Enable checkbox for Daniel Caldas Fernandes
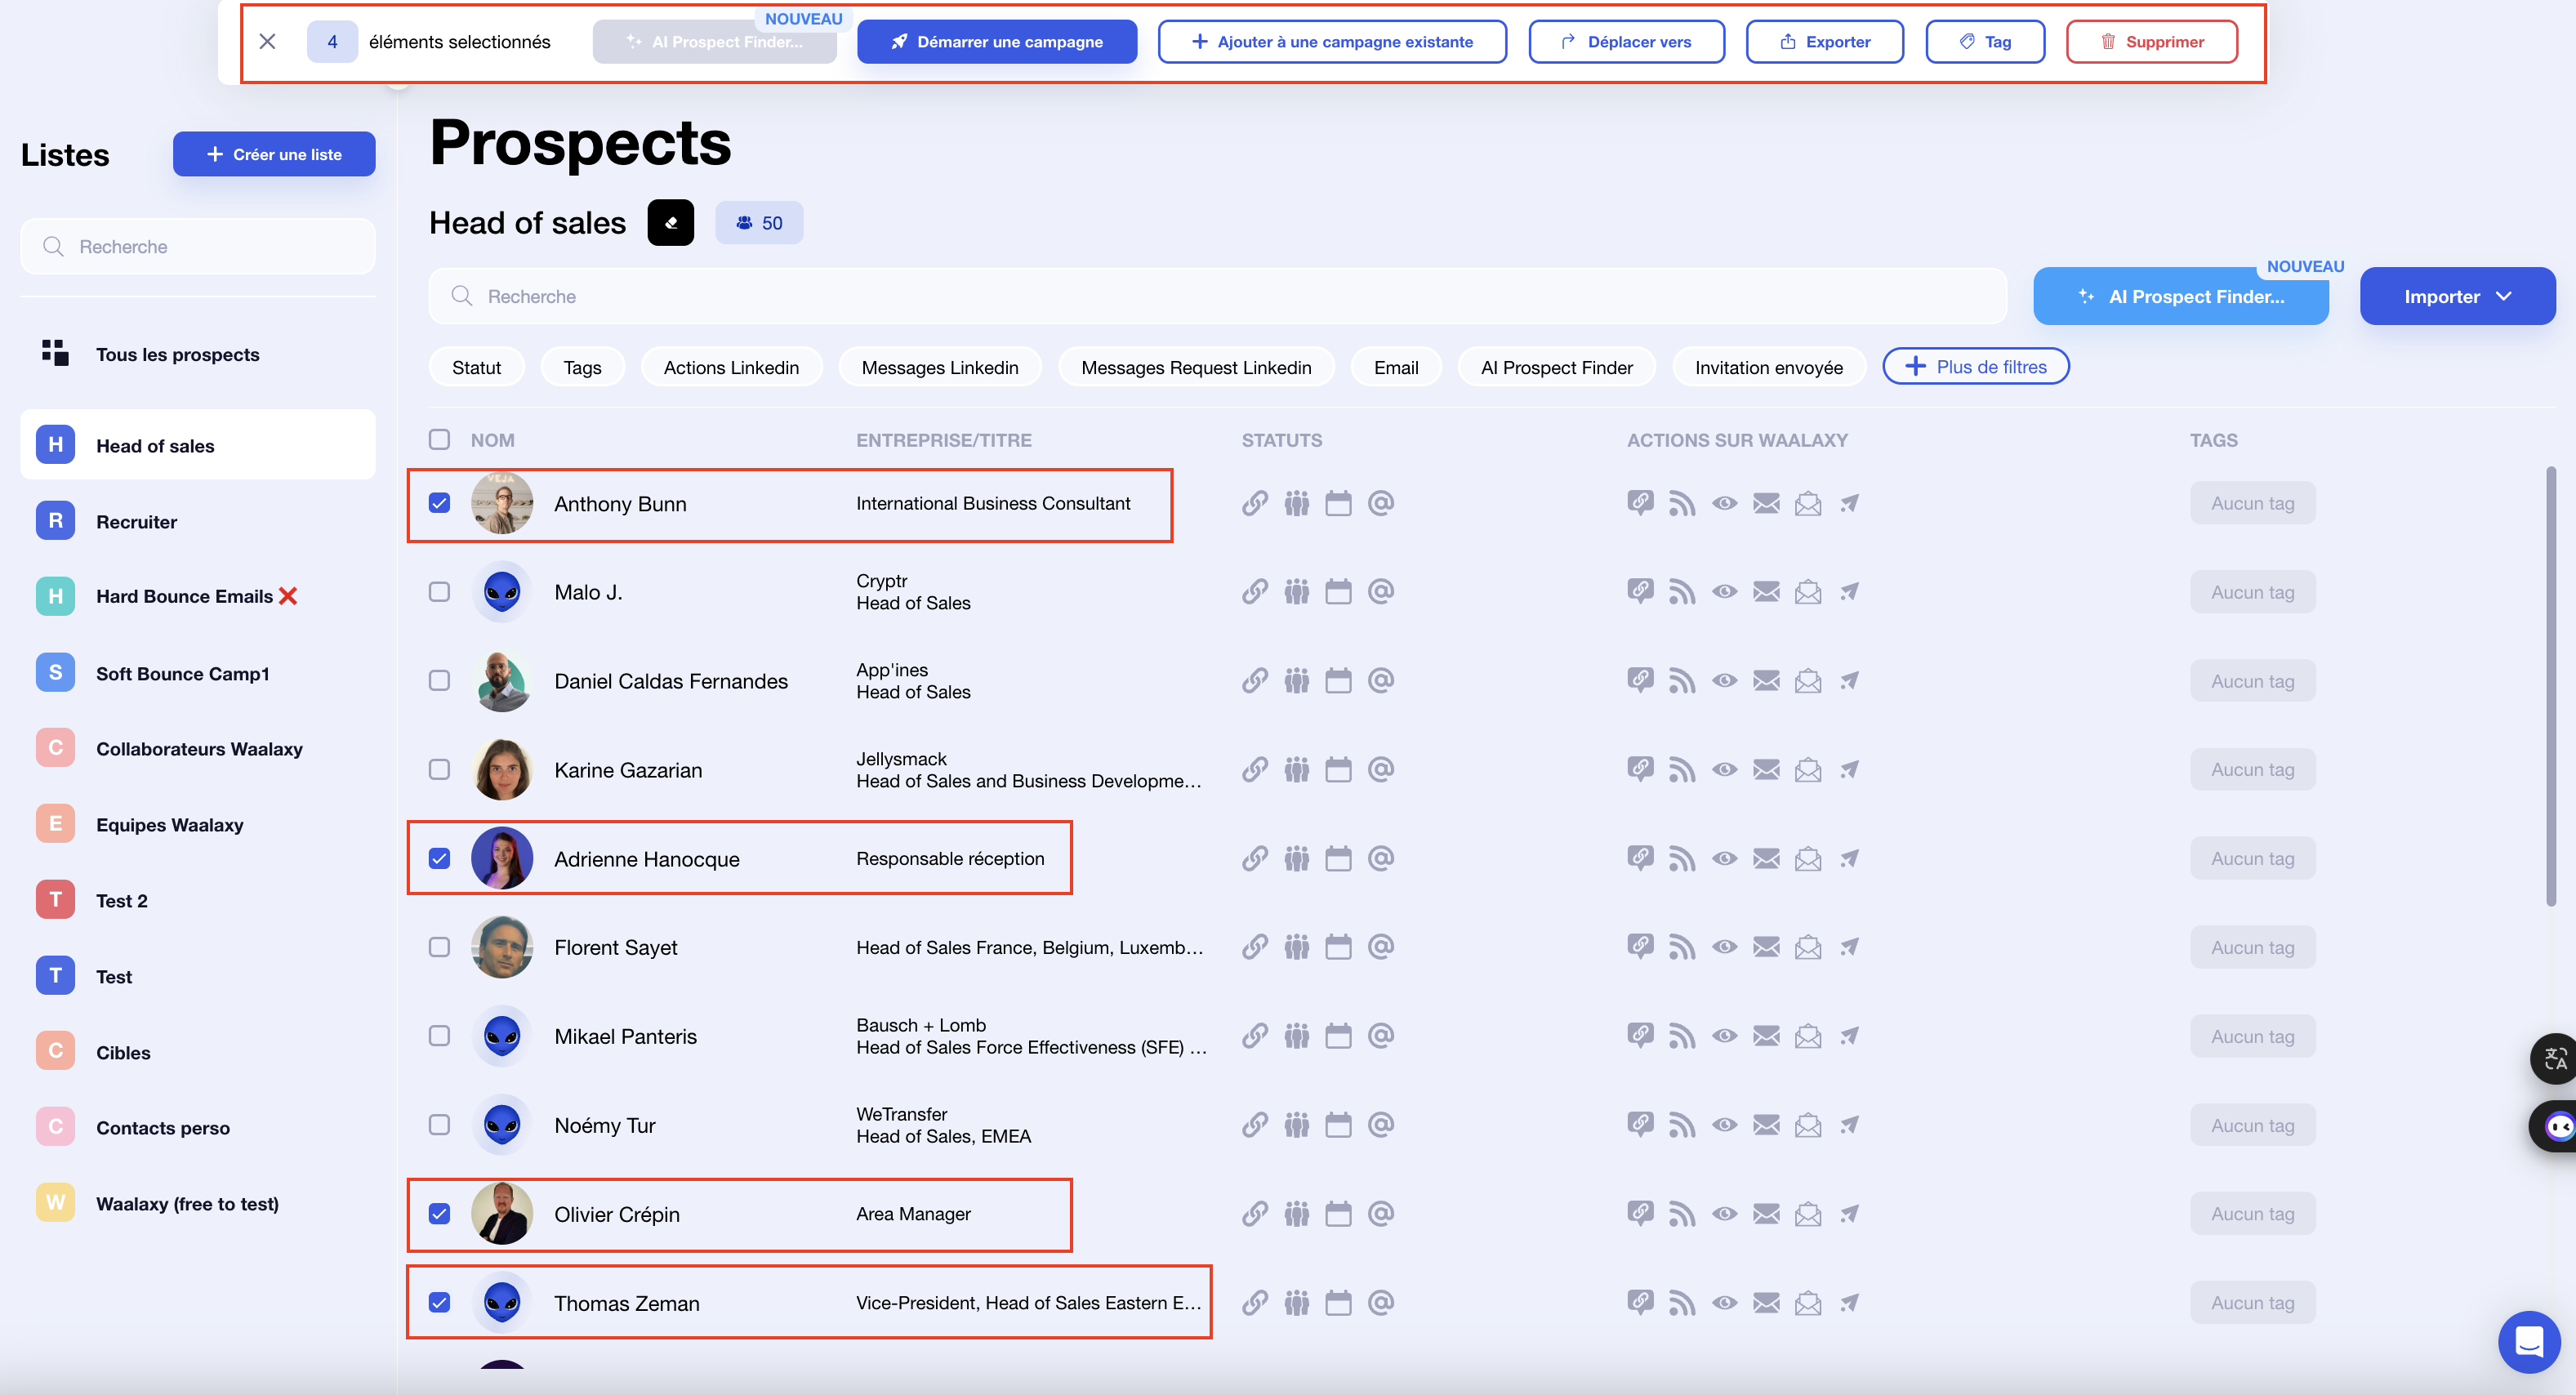The width and height of the screenshot is (2576, 1395). 438,680
